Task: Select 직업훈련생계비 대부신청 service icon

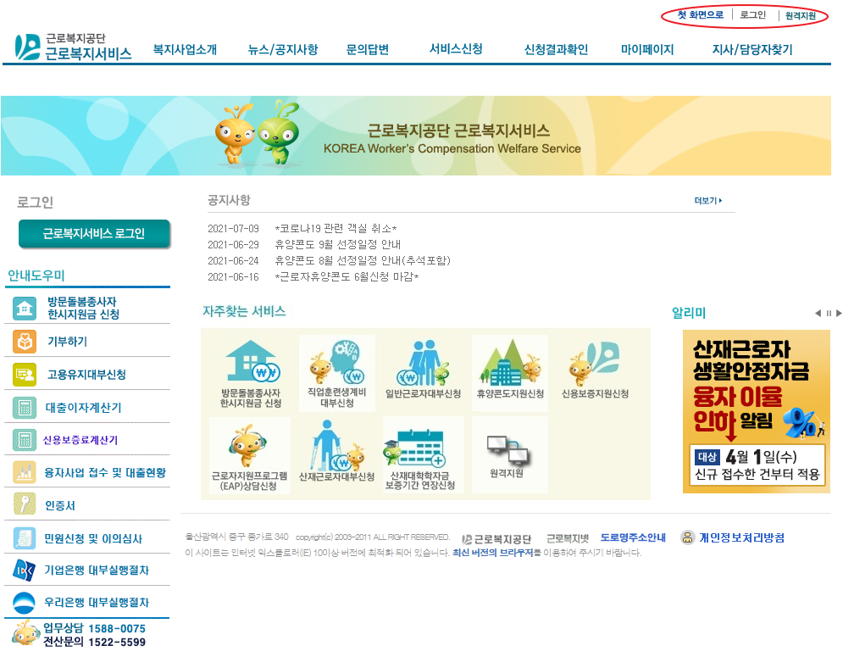Action: [x=337, y=373]
